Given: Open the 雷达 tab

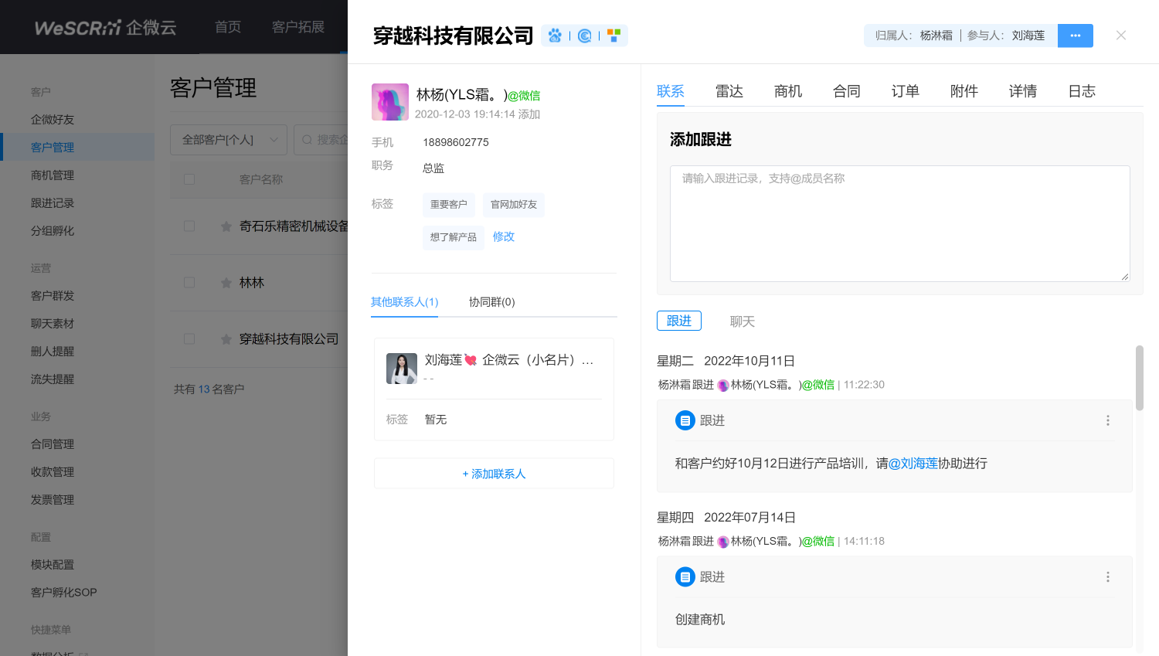Looking at the screenshot, I should tap(729, 91).
